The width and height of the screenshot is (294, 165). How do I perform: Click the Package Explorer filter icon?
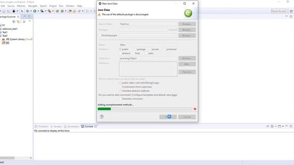[x=24, y=22]
